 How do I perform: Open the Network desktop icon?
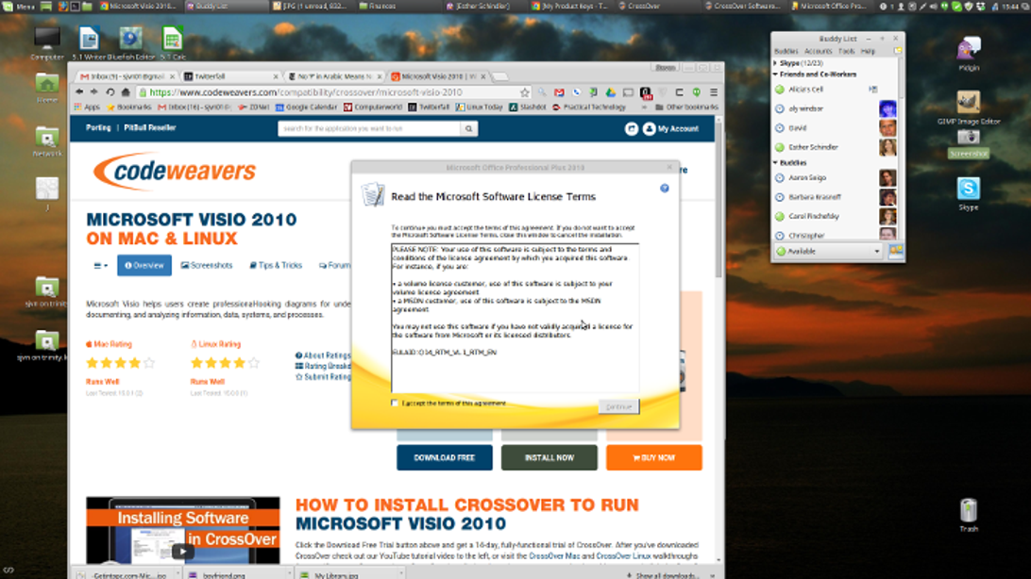[x=46, y=141]
